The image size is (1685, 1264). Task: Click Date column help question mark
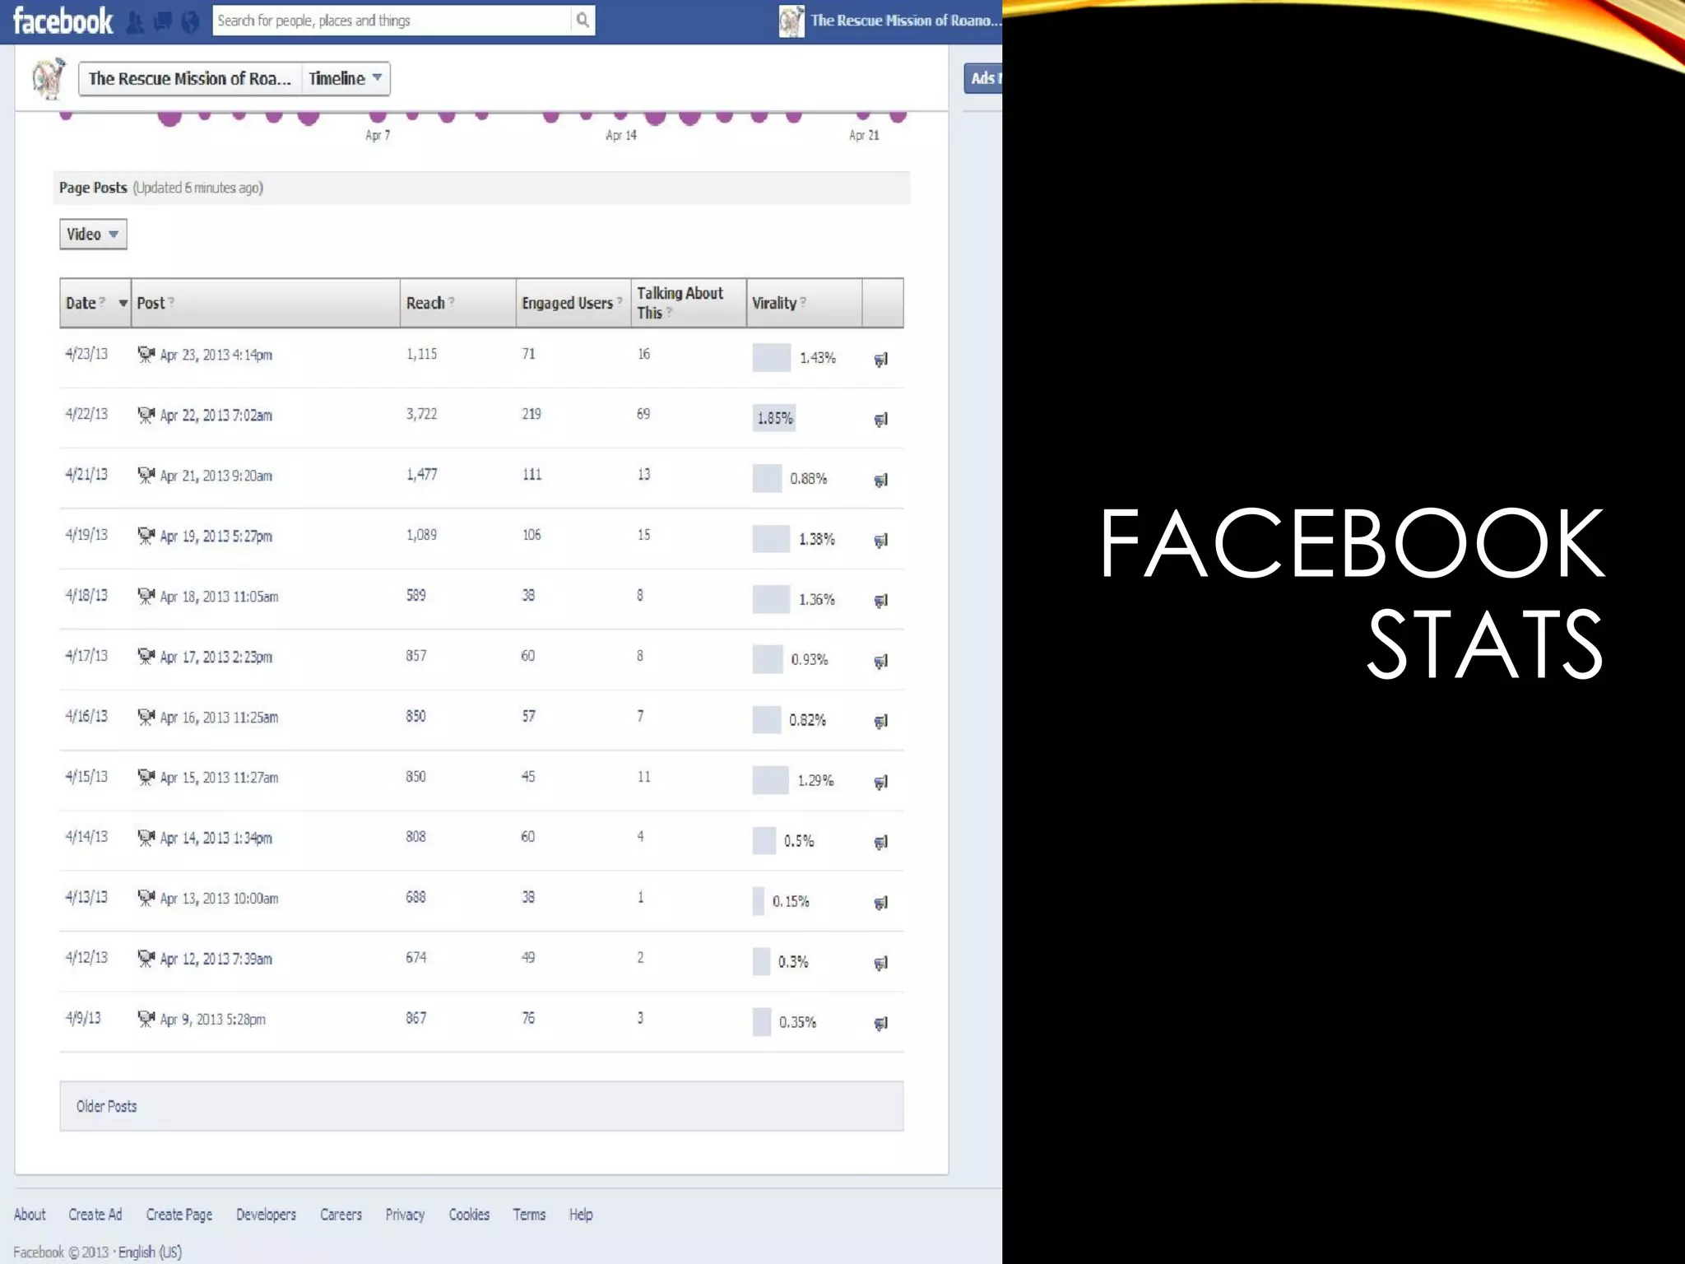[102, 301]
